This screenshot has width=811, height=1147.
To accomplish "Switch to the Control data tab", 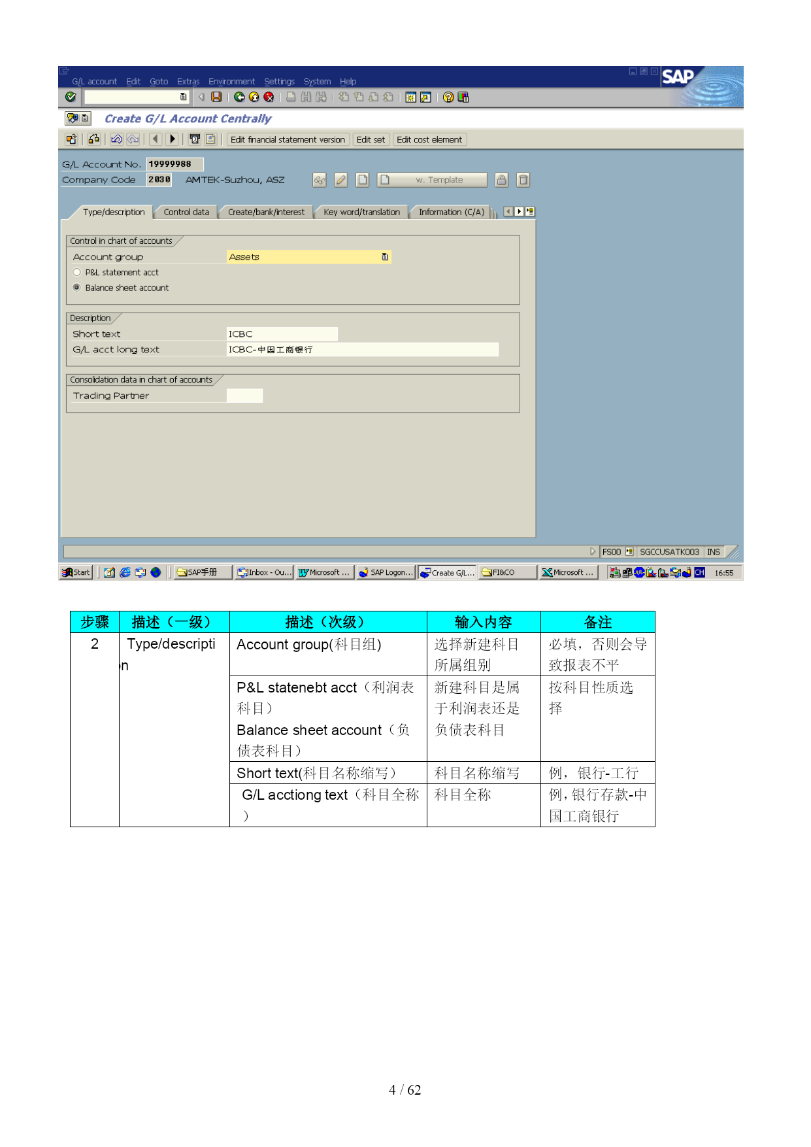I will click(x=186, y=213).
